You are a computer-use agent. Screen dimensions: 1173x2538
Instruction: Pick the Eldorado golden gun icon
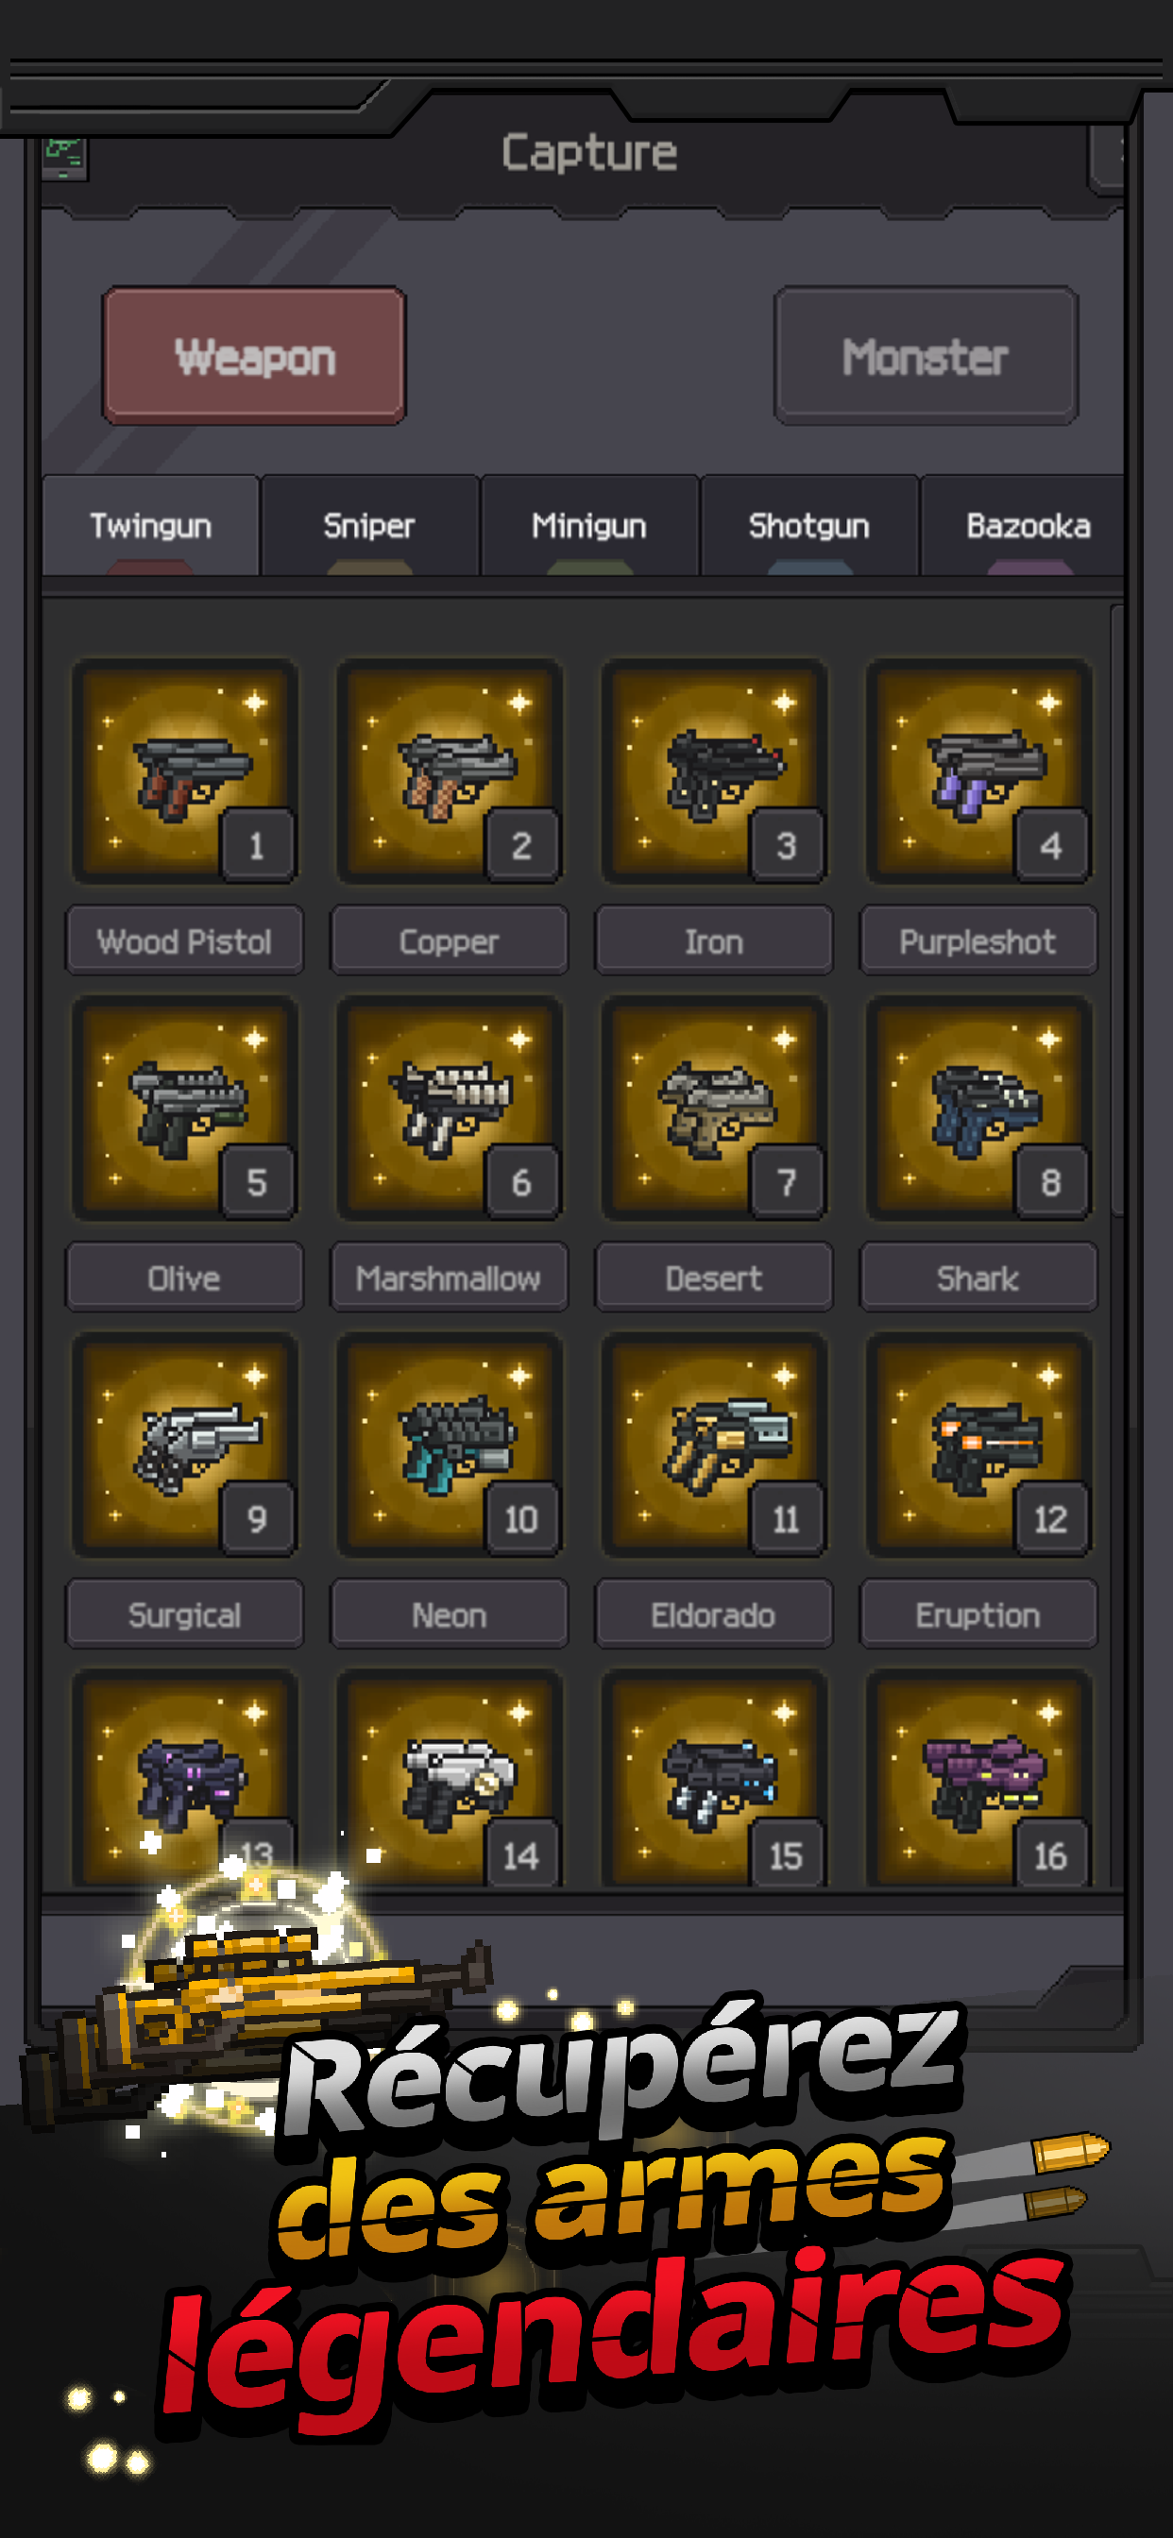714,1446
